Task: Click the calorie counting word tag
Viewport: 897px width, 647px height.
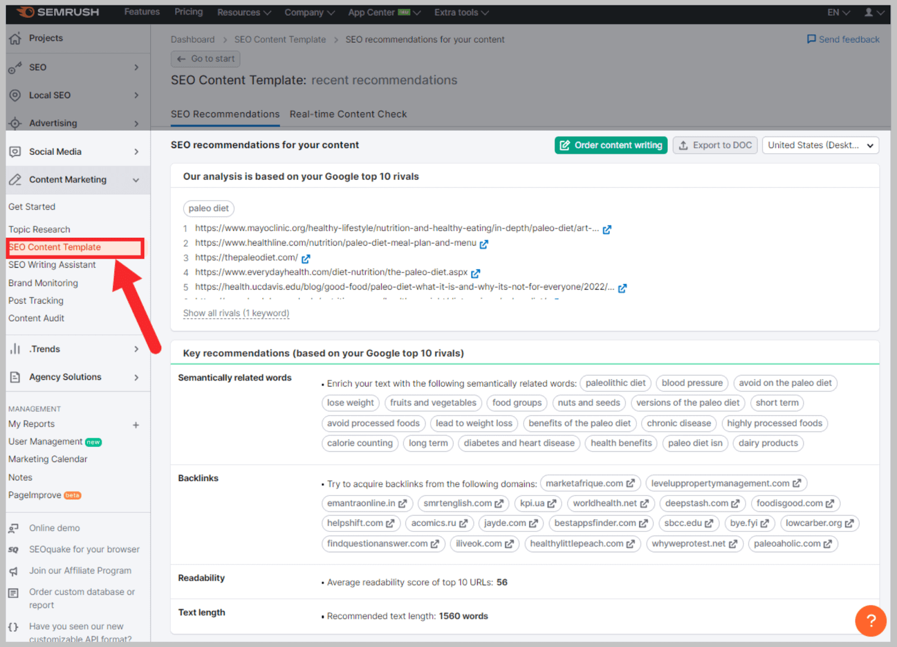Action: (x=360, y=443)
